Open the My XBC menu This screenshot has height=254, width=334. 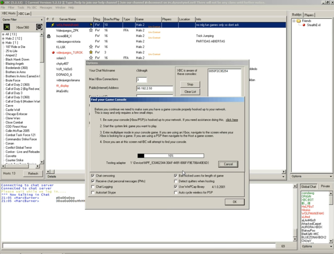click(x=32, y=7)
